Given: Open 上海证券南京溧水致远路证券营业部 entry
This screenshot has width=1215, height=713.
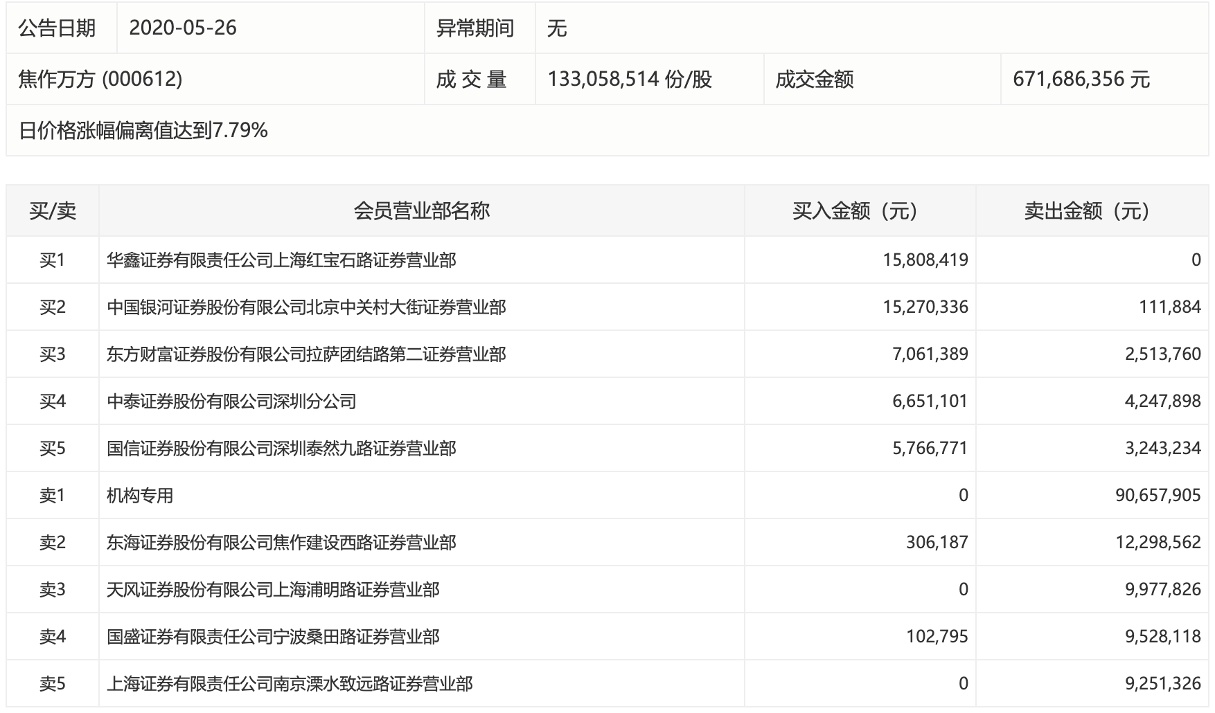Looking at the screenshot, I should [290, 684].
